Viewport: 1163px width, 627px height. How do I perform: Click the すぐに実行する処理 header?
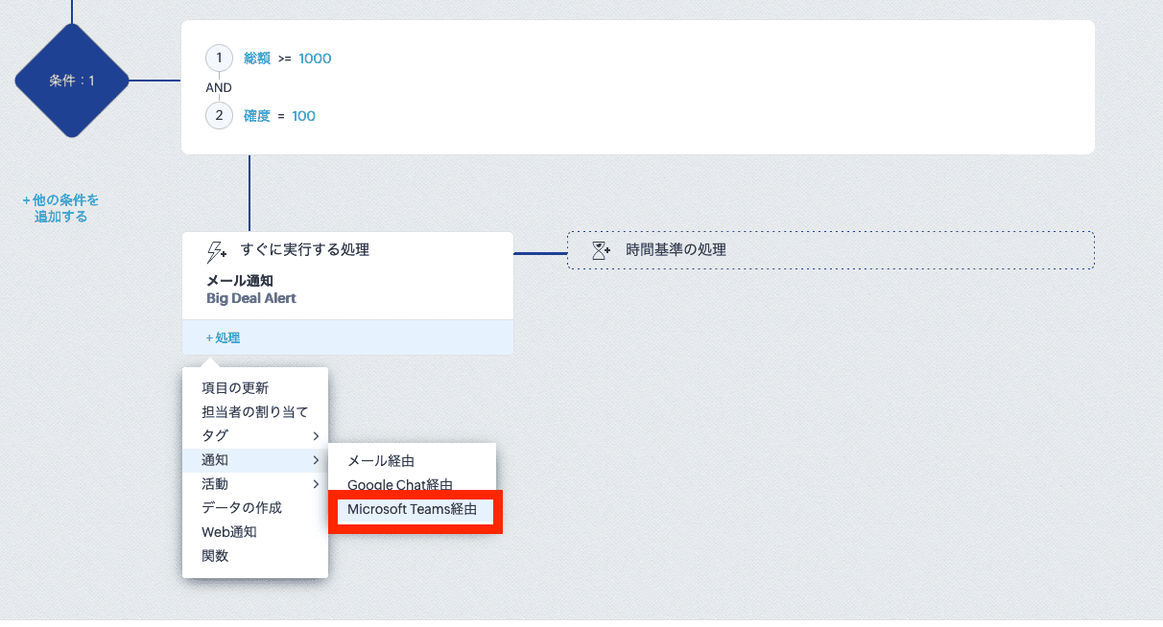(x=305, y=250)
